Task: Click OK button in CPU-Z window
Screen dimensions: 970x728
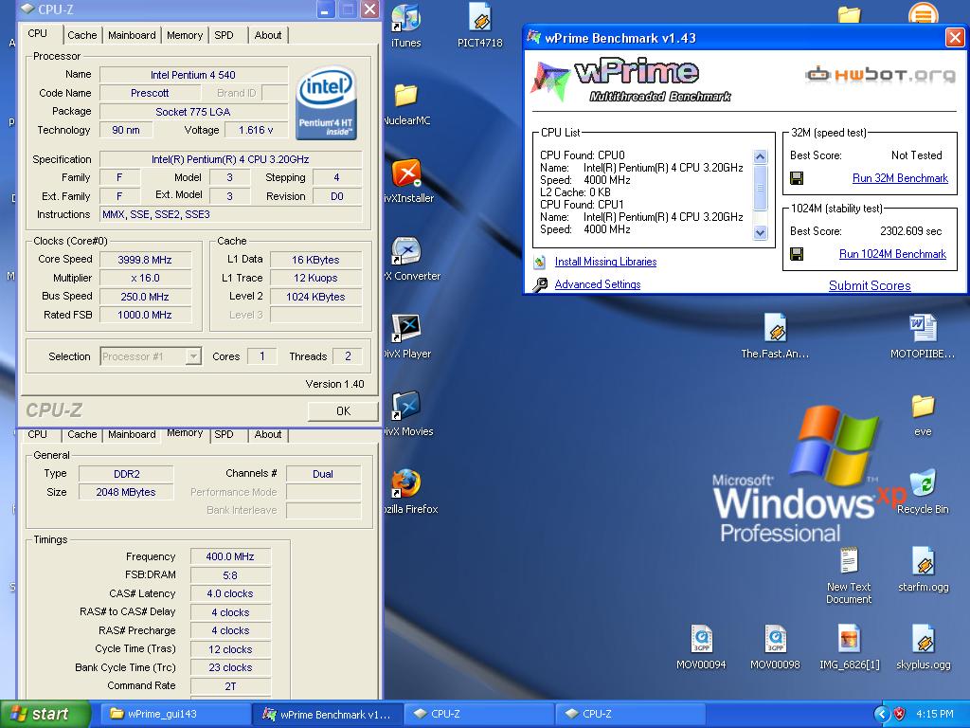Action: pos(343,411)
